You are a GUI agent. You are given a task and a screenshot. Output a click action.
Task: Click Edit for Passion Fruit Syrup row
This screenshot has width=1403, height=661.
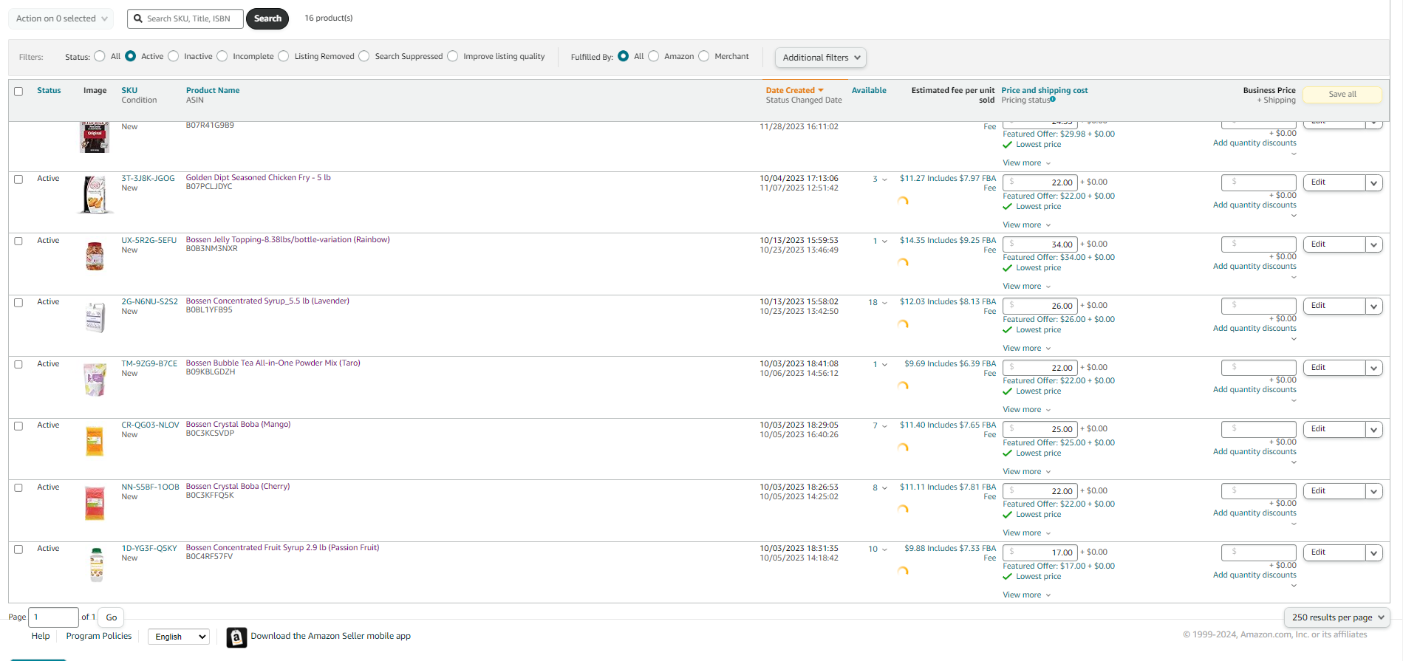point(1334,552)
